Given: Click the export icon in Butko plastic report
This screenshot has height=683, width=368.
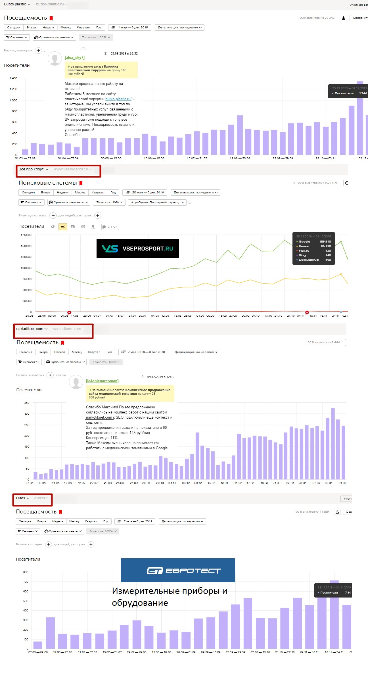Looking at the screenshot, I should tap(344, 18).
